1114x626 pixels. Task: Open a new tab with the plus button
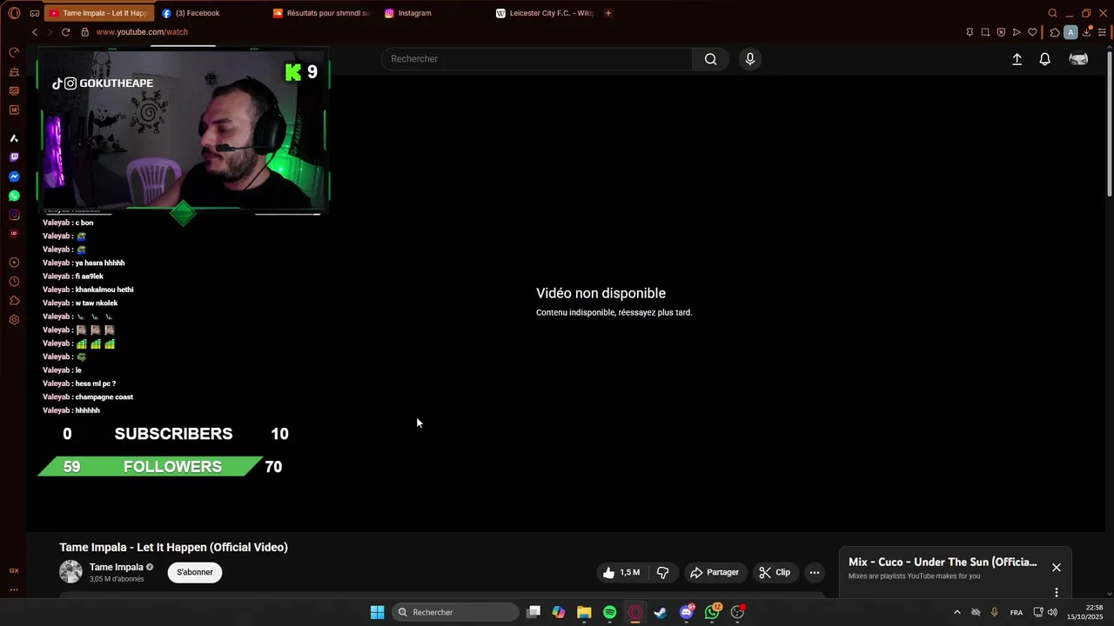(x=608, y=13)
